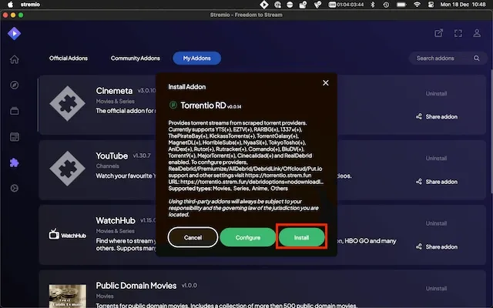This screenshot has height=308, width=493.
Task: Click the YouTube puzzle piece thumbnail
Action: coord(67,169)
